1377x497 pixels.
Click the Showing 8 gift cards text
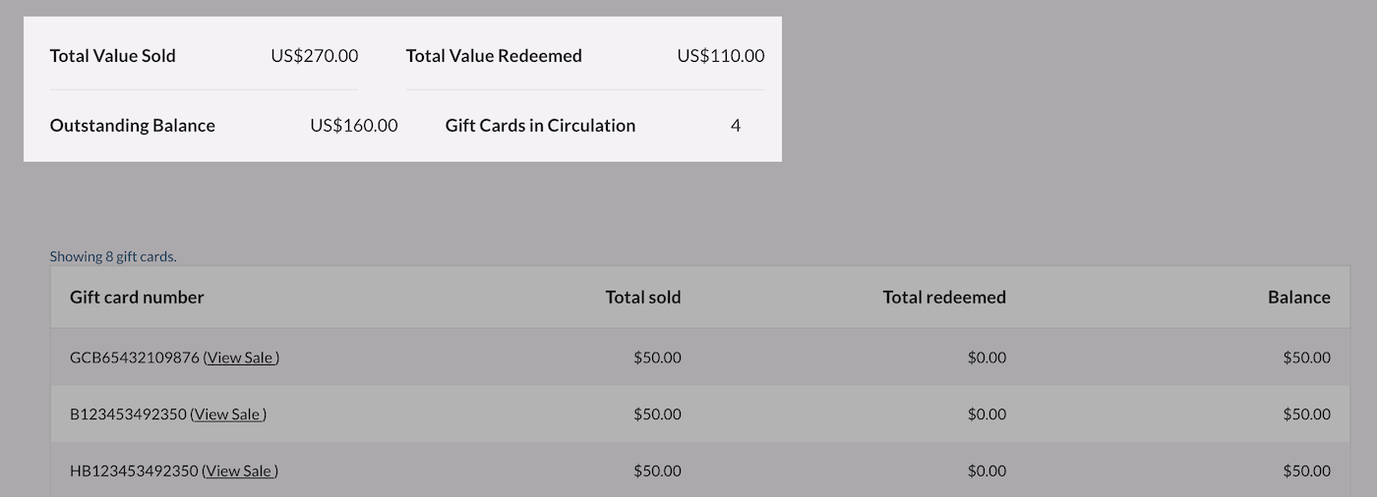(x=113, y=256)
